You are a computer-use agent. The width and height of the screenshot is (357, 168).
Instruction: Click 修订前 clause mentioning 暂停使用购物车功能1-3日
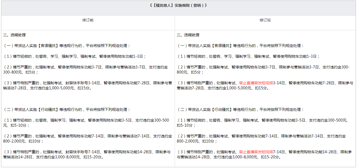click(x=75, y=57)
